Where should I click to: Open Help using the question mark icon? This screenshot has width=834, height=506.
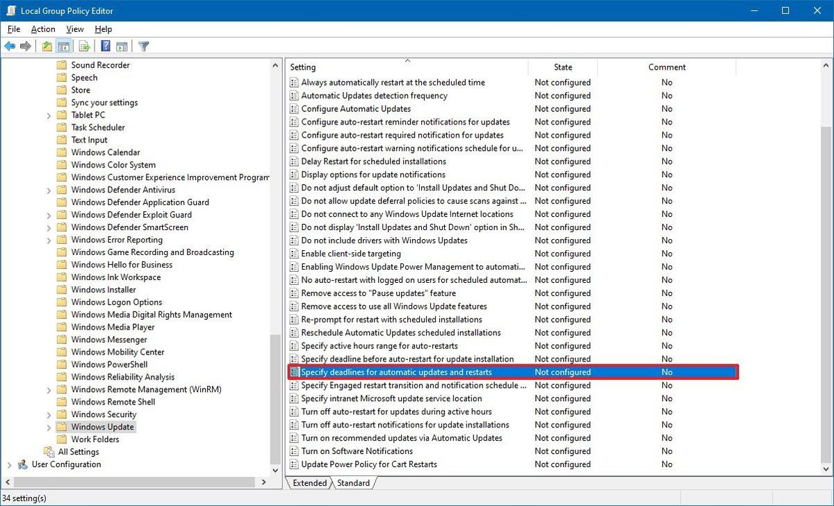coord(105,46)
